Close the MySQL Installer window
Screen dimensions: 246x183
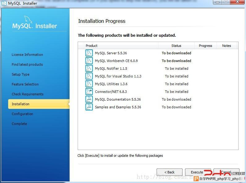238,2
